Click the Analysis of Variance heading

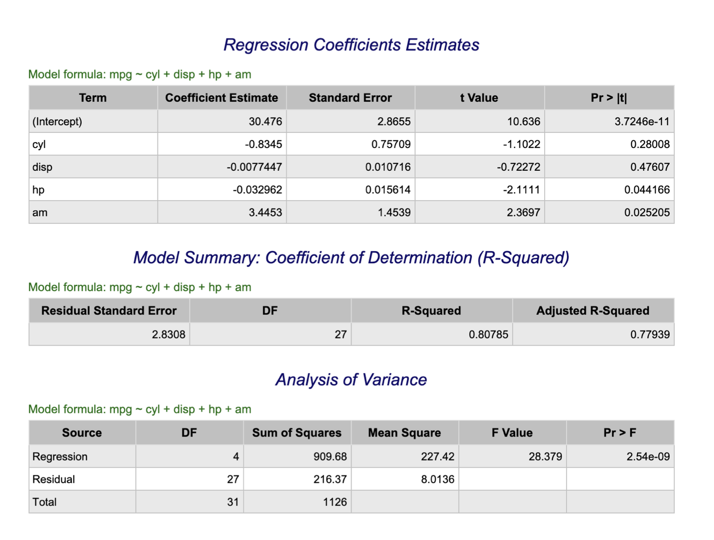click(351, 380)
